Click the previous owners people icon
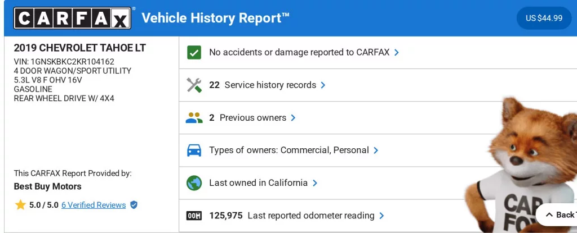The image size is (577, 233). point(194,118)
